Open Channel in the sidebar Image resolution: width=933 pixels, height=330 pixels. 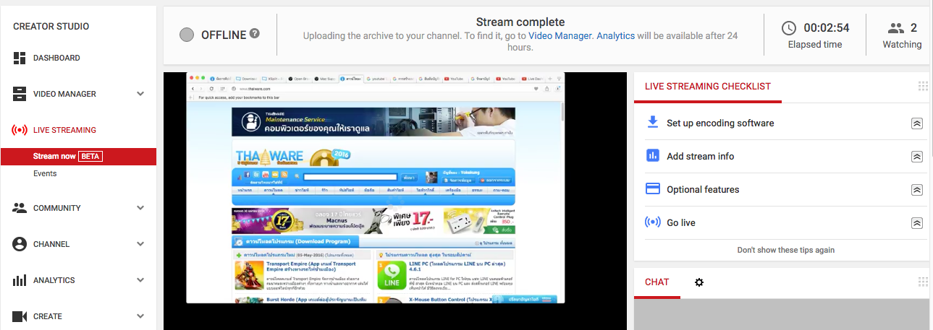[51, 244]
